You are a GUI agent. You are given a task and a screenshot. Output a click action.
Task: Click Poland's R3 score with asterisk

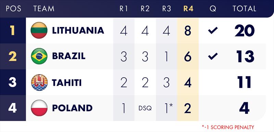[x=168, y=108]
